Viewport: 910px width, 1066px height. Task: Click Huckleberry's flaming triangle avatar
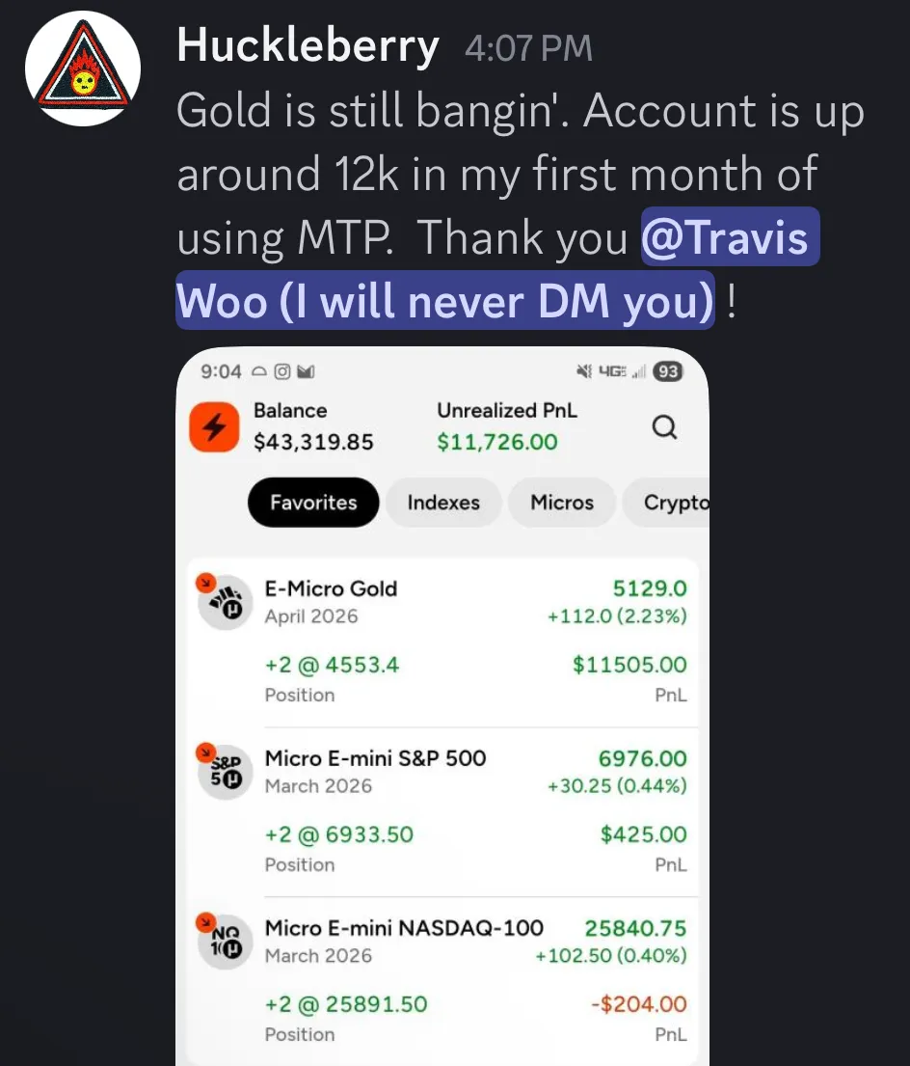(83, 68)
